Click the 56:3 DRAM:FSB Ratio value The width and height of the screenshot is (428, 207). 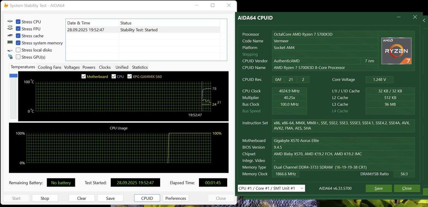[404, 174]
